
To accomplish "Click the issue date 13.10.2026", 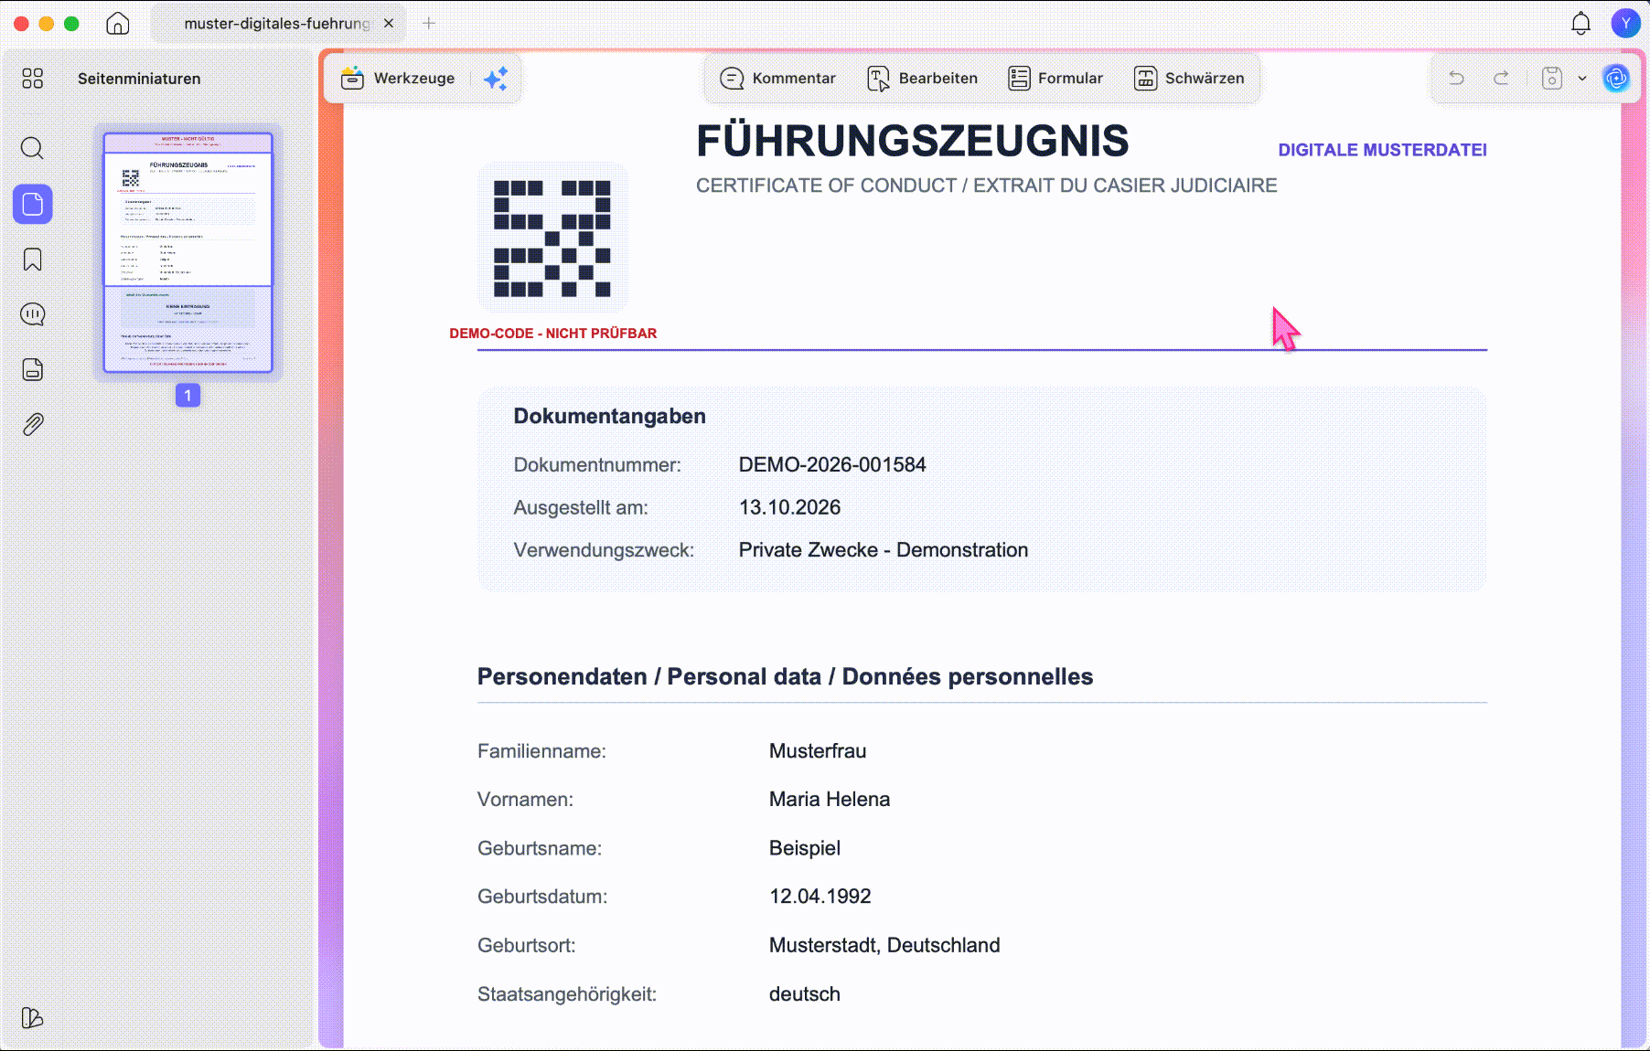I will (x=789, y=507).
